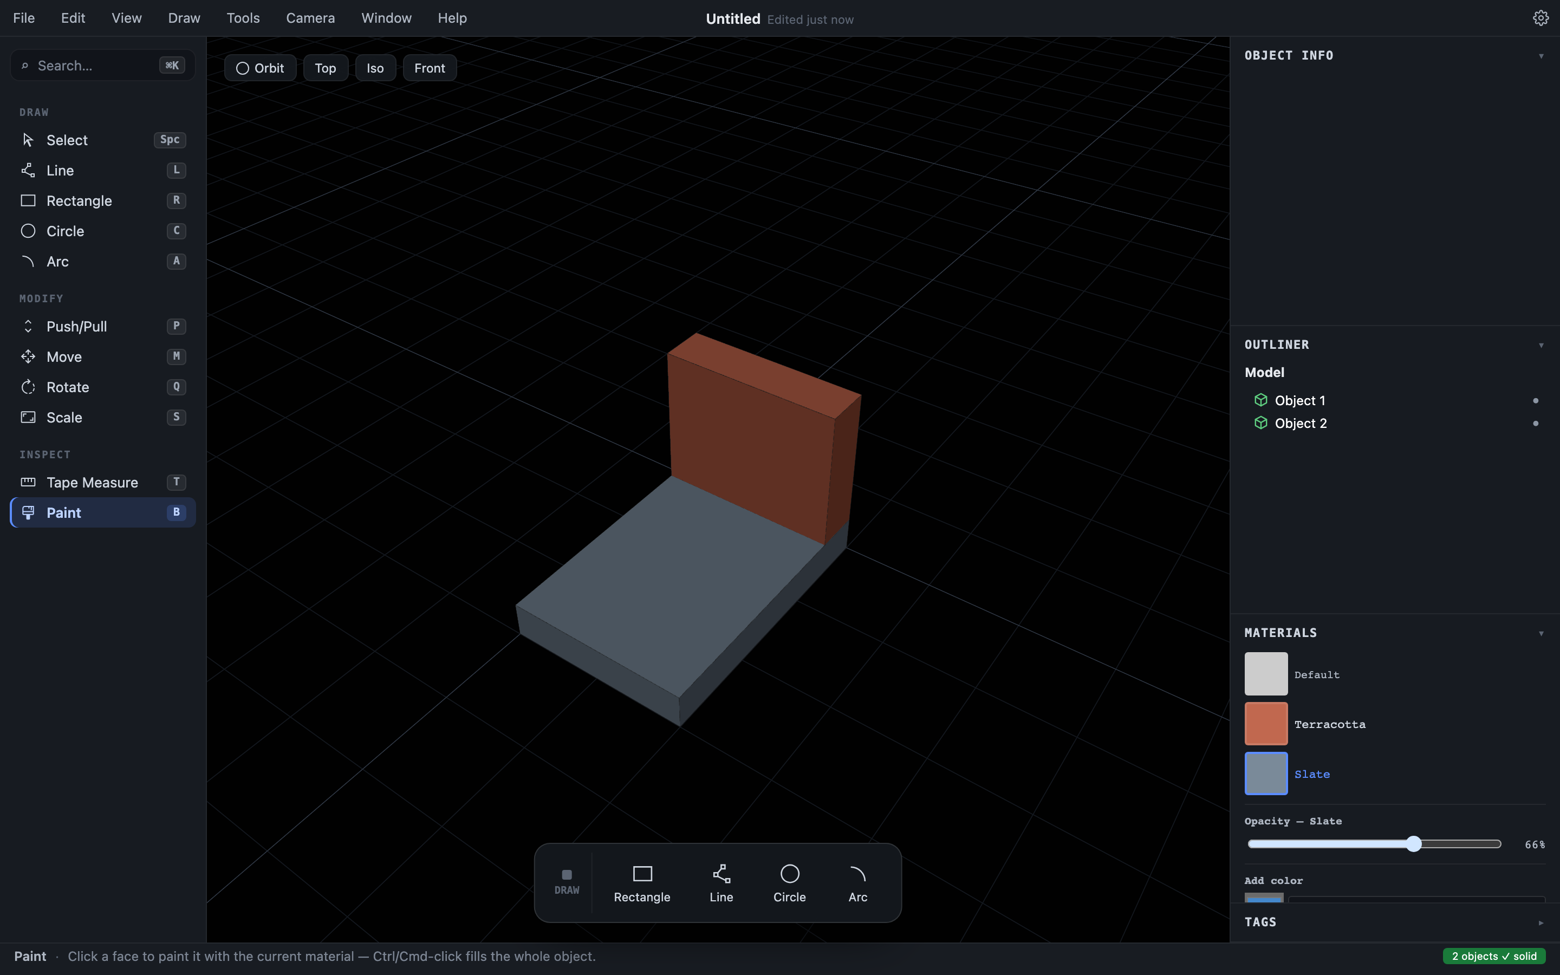Collapse the Materials panel
This screenshot has height=975, width=1560.
pyautogui.click(x=1541, y=634)
